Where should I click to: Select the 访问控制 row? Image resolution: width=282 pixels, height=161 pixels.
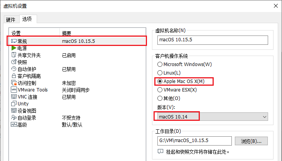pos(77,83)
